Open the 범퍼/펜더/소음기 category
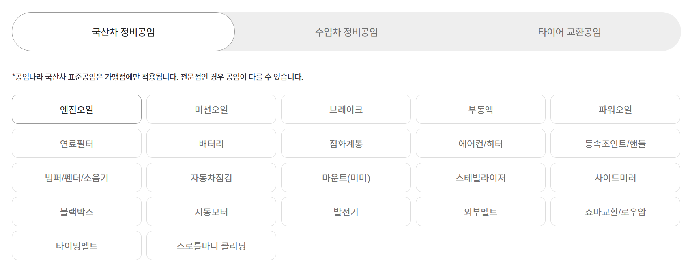This screenshot has height=269, width=692. pyautogui.click(x=76, y=177)
